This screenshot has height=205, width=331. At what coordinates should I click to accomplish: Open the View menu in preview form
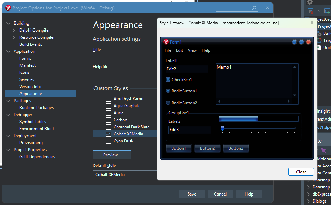tap(192, 50)
